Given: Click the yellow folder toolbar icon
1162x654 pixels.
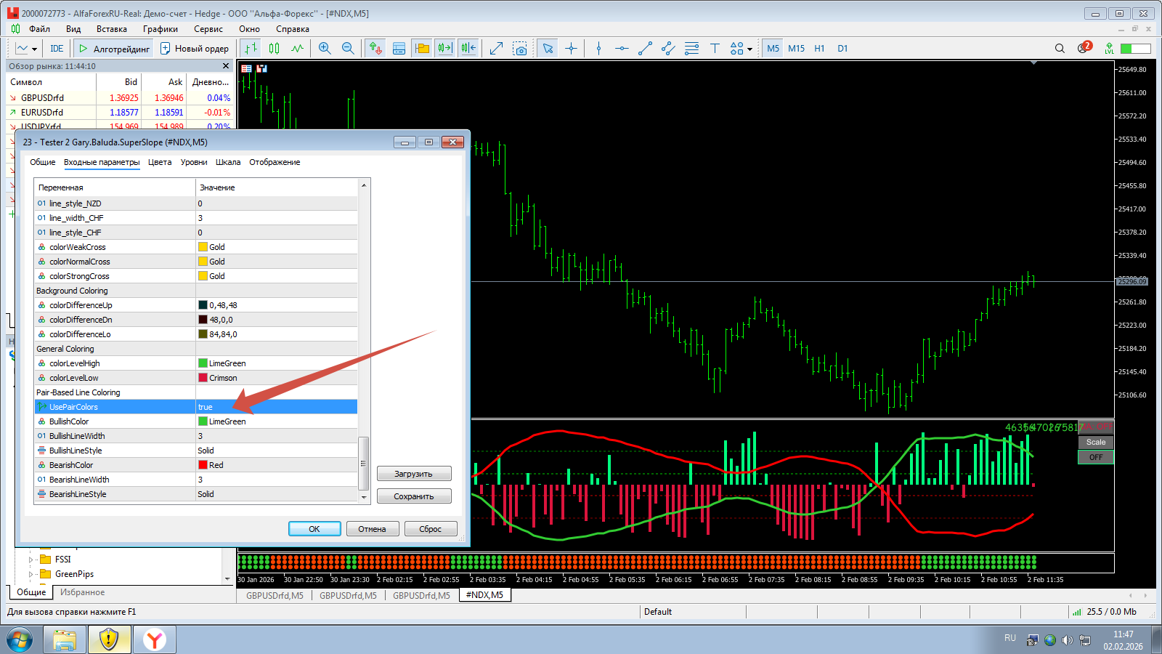Looking at the screenshot, I should coord(422,49).
